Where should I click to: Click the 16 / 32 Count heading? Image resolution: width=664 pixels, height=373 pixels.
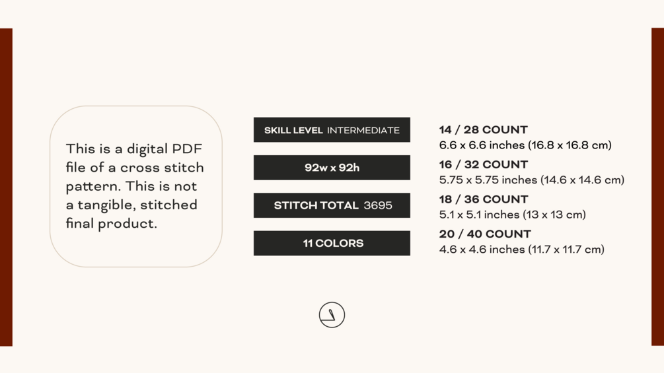483,164
